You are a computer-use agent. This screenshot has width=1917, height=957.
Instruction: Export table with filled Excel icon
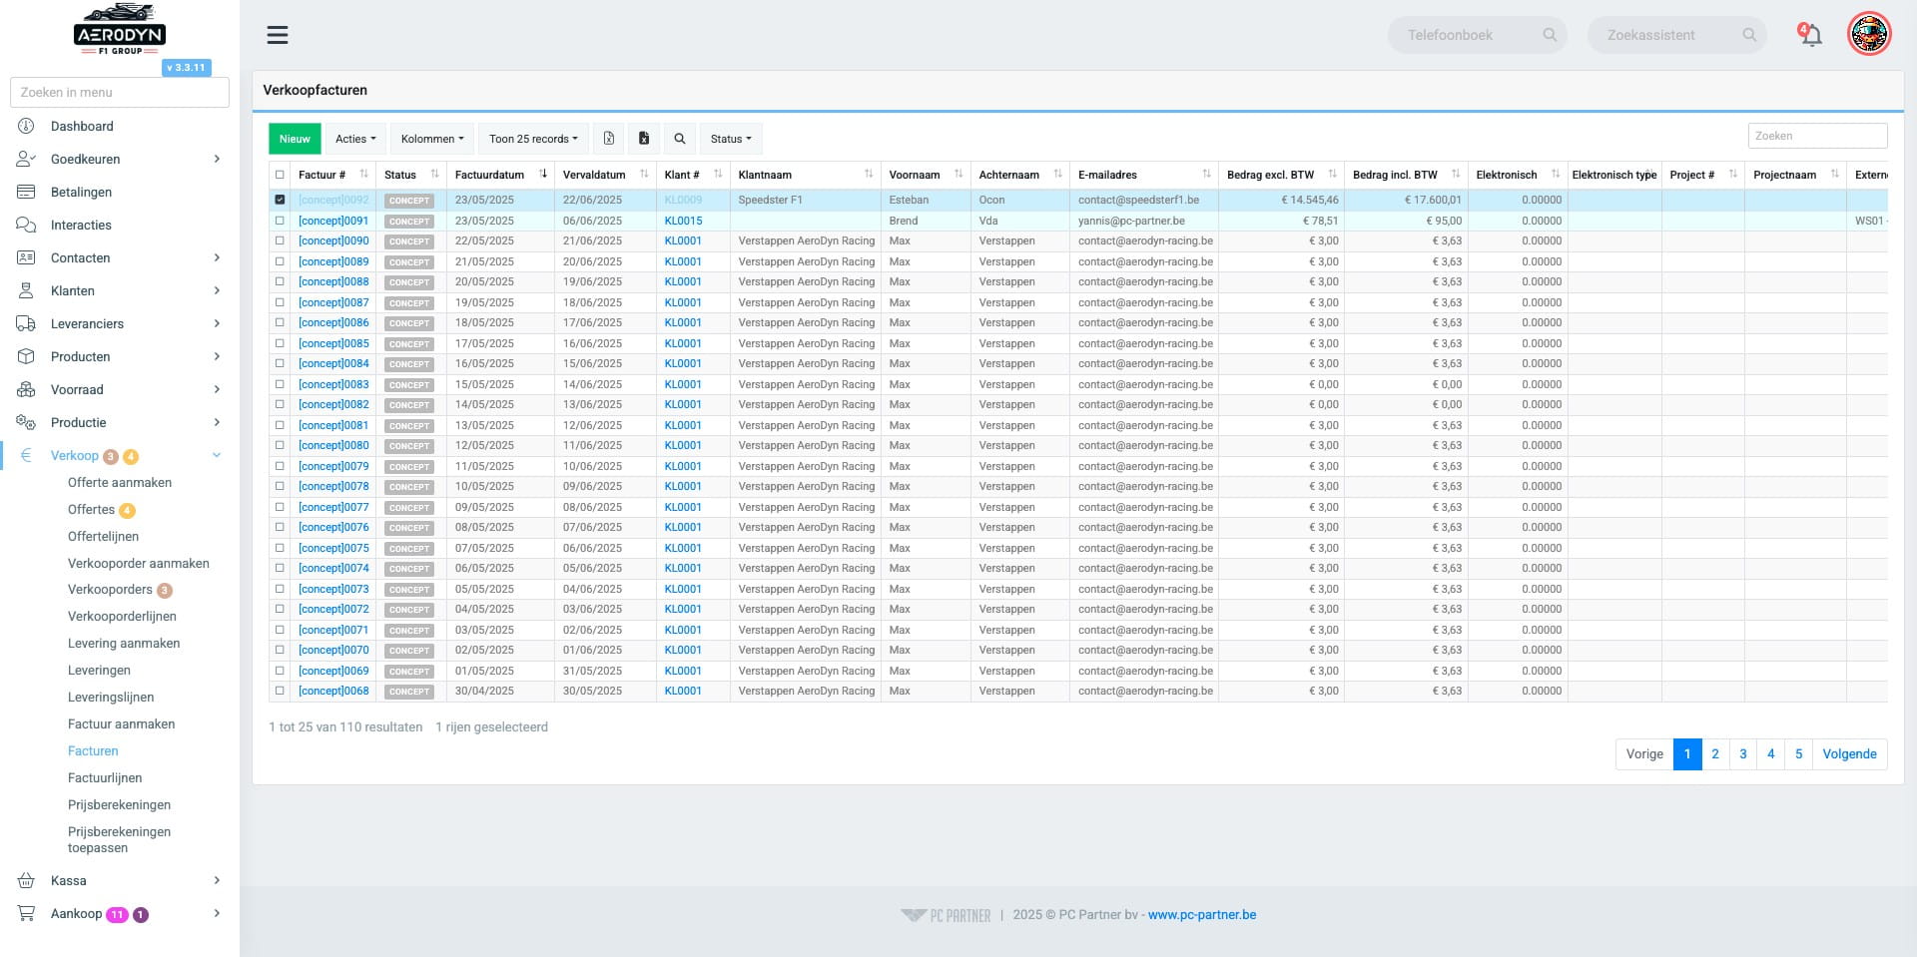(x=644, y=139)
